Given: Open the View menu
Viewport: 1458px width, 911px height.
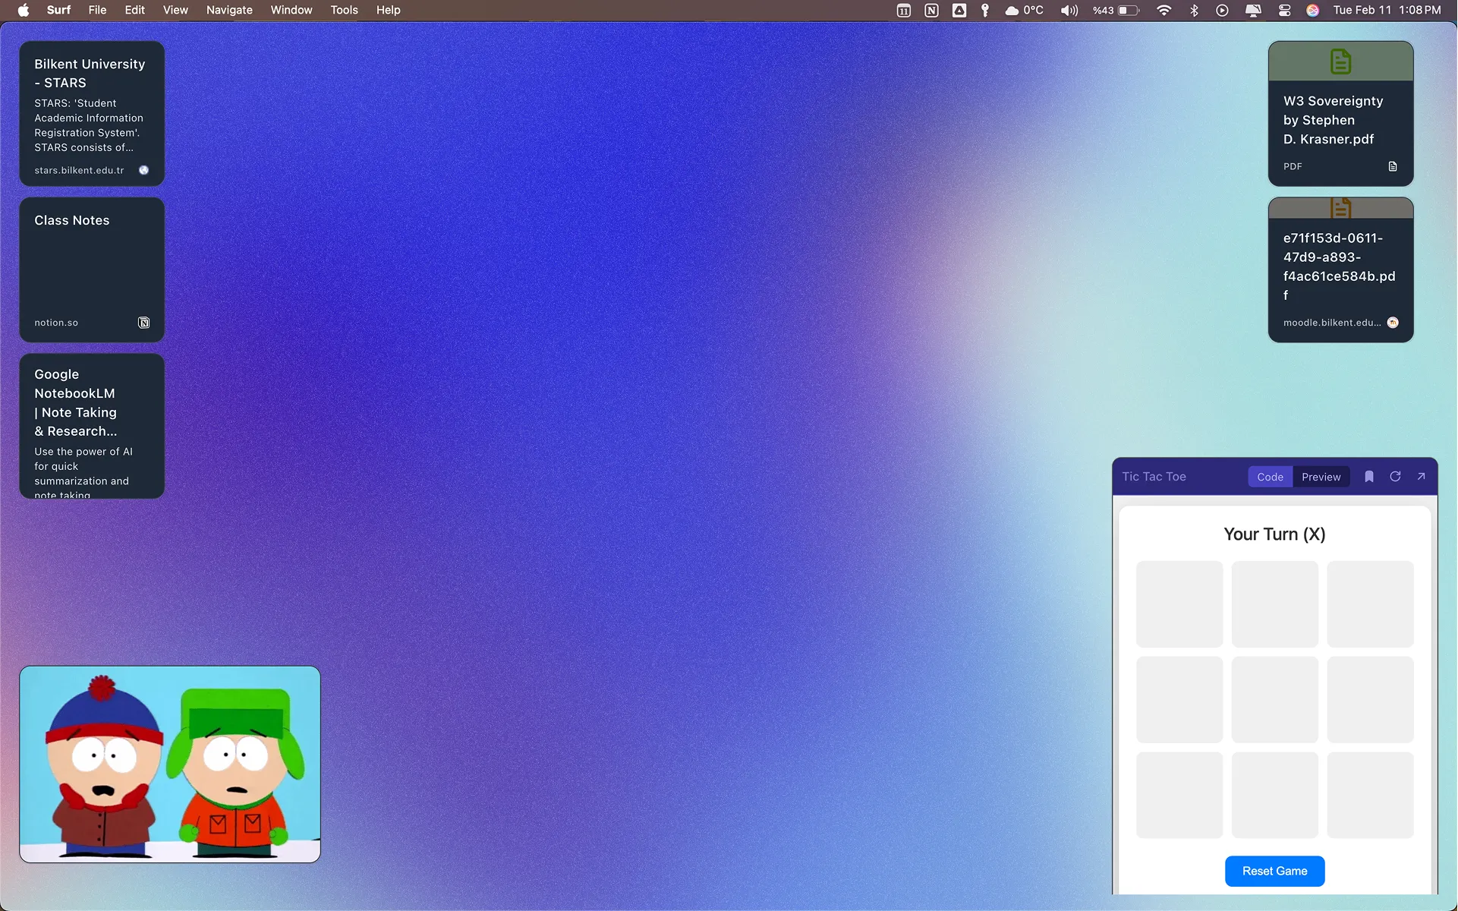Looking at the screenshot, I should click(x=175, y=10).
